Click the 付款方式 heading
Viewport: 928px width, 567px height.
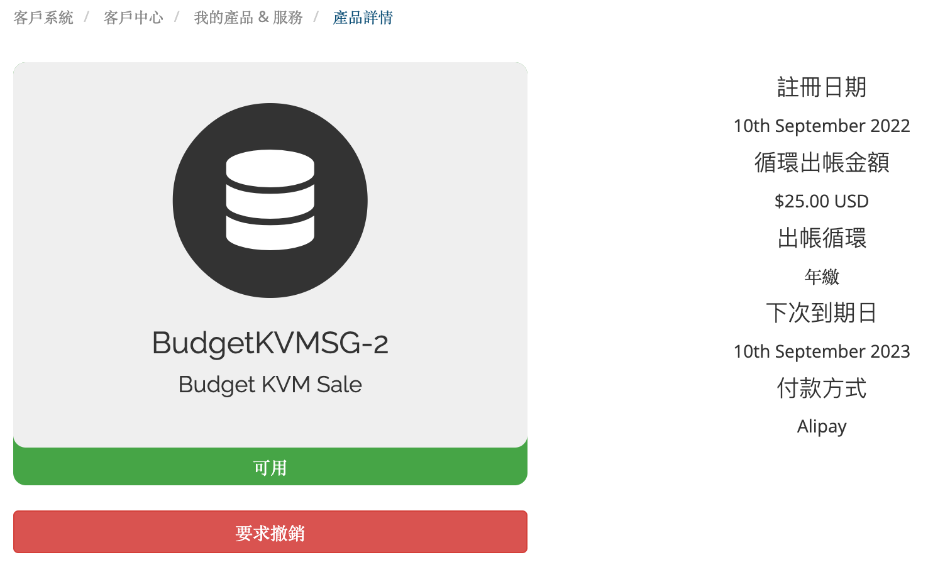pyautogui.click(x=822, y=388)
